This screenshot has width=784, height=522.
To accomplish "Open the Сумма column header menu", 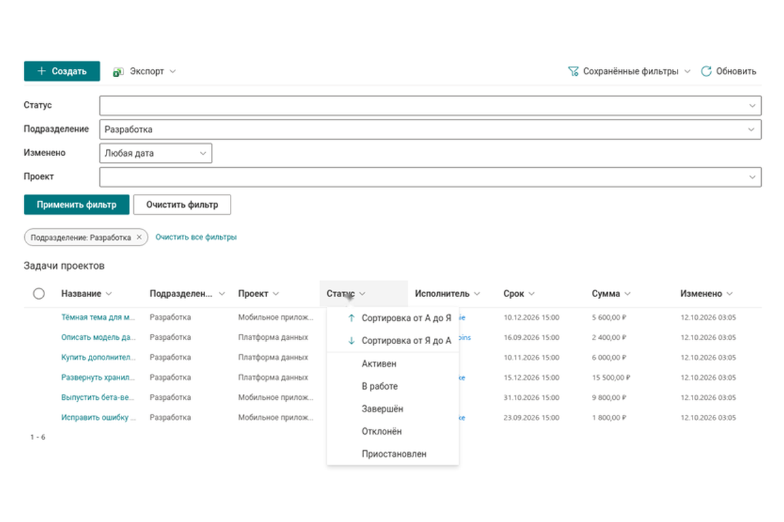I will click(611, 294).
